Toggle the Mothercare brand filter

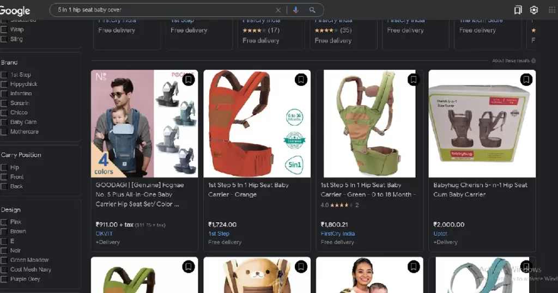4,132
